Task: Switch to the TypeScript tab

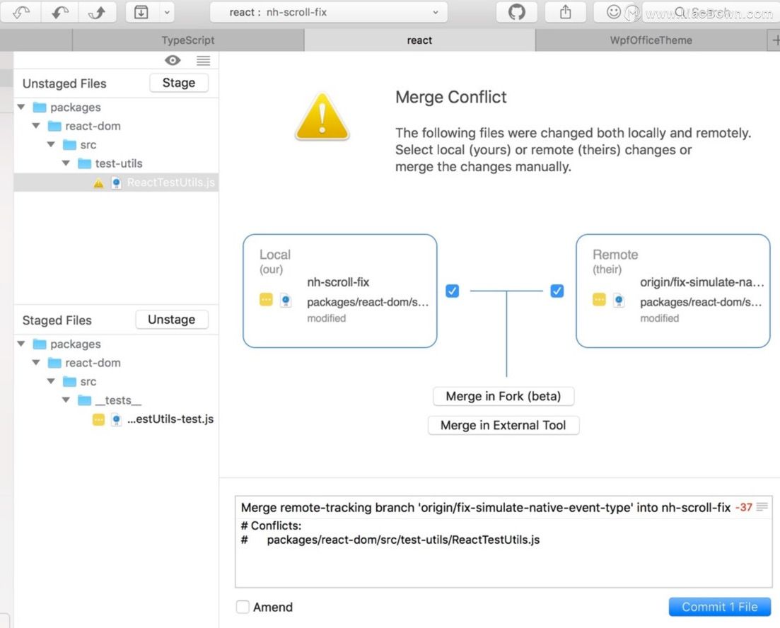Action: point(188,40)
